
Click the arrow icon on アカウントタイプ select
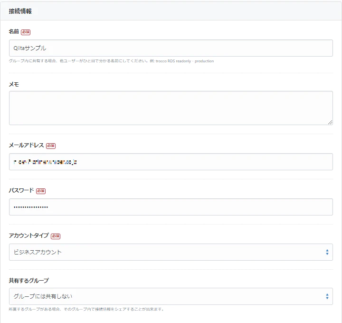tap(327, 252)
